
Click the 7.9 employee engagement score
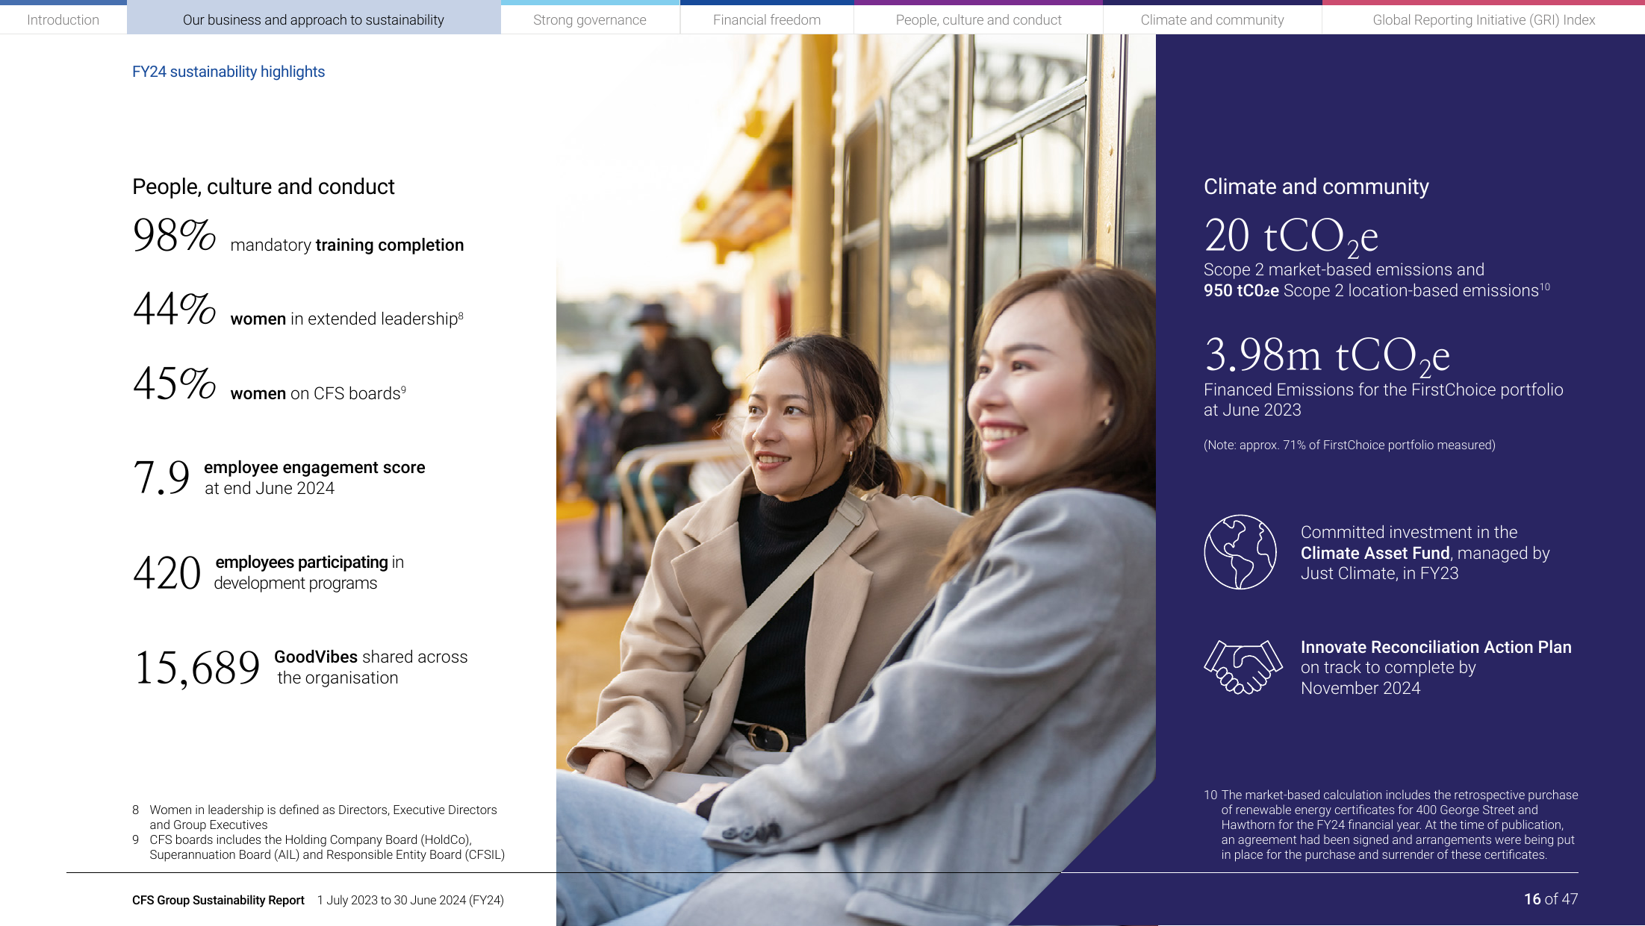click(161, 478)
